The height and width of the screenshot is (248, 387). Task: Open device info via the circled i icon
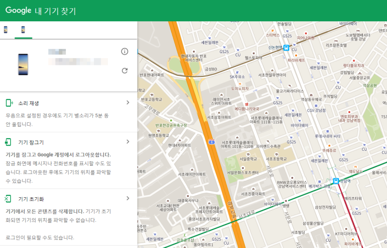(125, 51)
